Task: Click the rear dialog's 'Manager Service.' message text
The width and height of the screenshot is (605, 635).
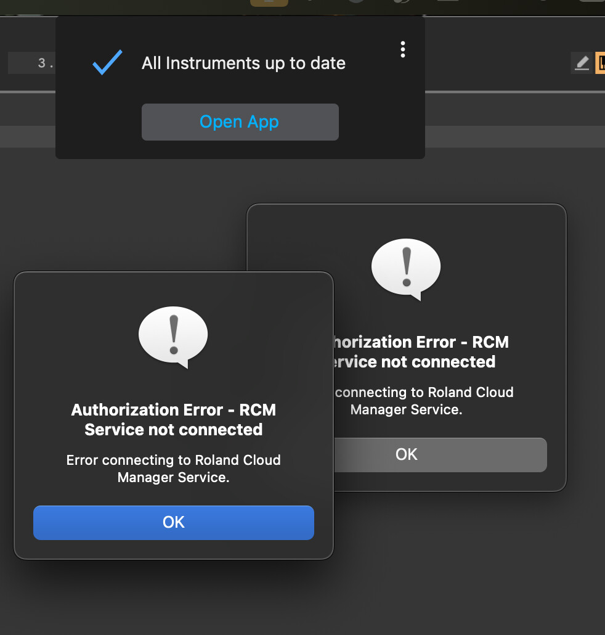Action: point(406,409)
